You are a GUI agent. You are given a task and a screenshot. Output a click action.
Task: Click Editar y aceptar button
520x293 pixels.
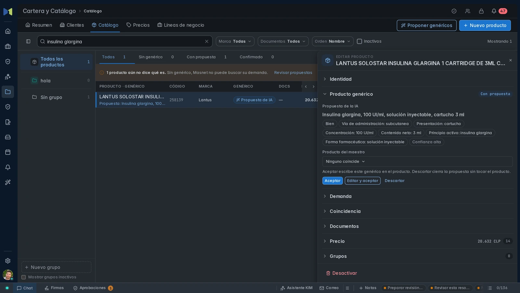pyautogui.click(x=362, y=181)
